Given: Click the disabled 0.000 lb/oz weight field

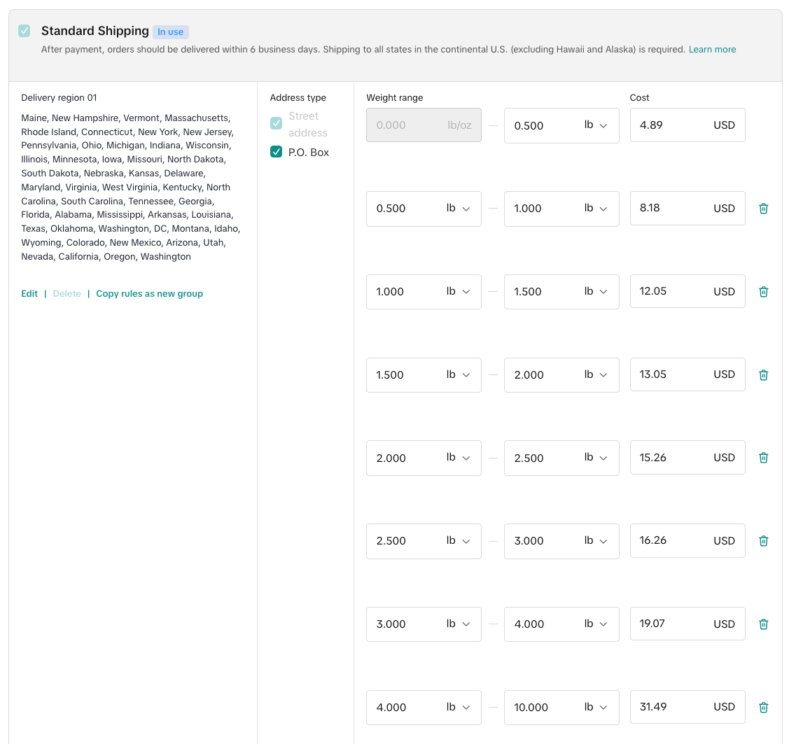Looking at the screenshot, I should pyautogui.click(x=424, y=125).
